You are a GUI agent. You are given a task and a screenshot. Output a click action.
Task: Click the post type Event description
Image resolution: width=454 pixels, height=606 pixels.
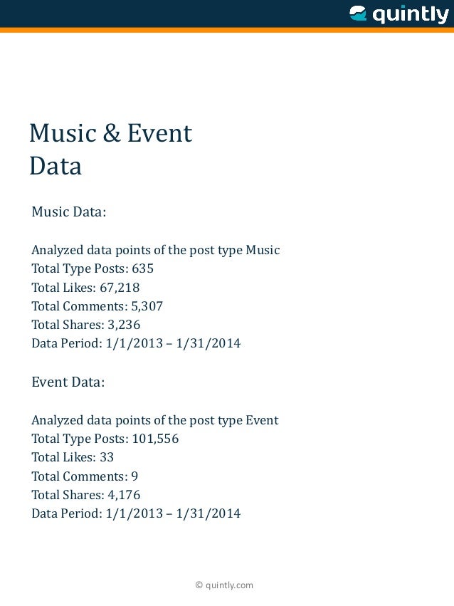155,420
